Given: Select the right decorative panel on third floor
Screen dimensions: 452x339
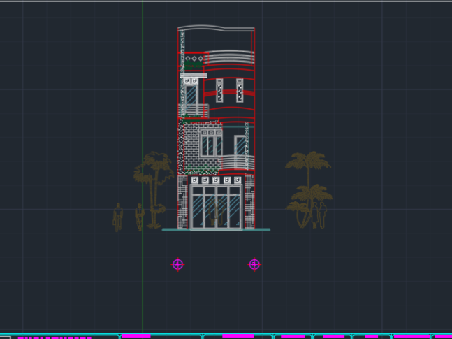Looking at the screenshot, I should pyautogui.click(x=240, y=91).
